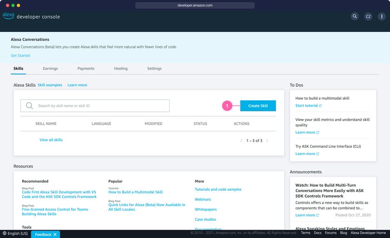Click the magnifier icon in skill search box

pos(29,106)
